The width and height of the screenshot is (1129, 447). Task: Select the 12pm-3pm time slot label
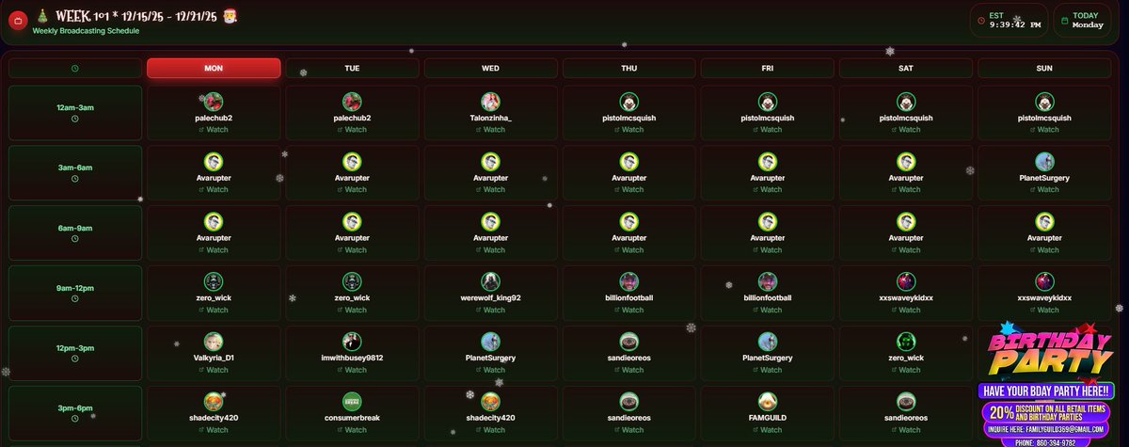pos(75,347)
